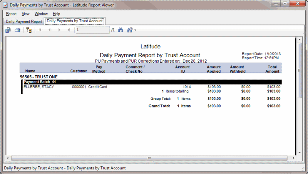Click "Report Date: 1/10/2013" text
Viewport: 308px width, 174px height.
(261, 54)
